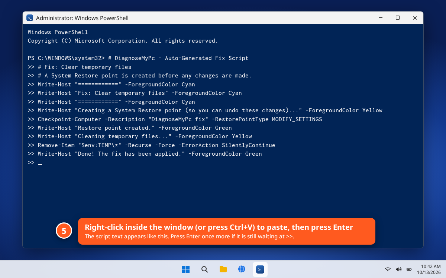The width and height of the screenshot is (446, 278).
Task: Launch the web browser from taskbar
Action: coord(242,269)
